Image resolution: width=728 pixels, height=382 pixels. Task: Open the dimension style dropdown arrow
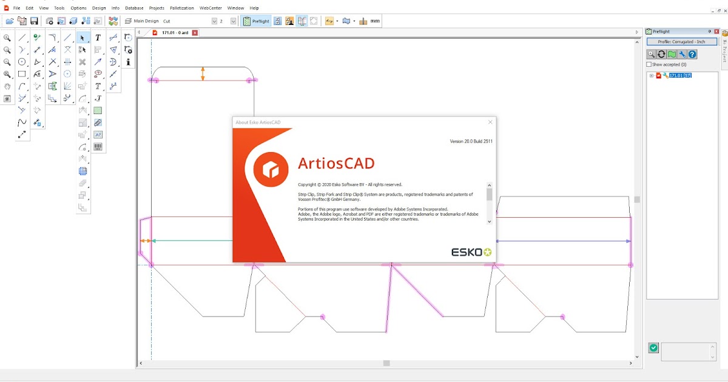337,21
